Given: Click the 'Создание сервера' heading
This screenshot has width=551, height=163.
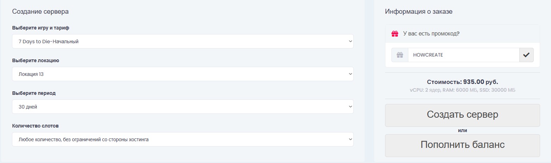Looking at the screenshot, I should 40,12.
